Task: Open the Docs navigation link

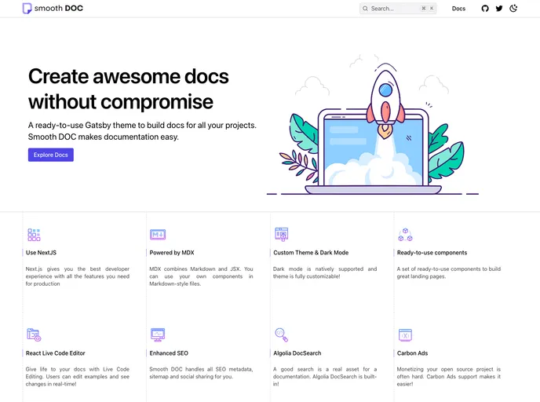Action: pos(458,9)
